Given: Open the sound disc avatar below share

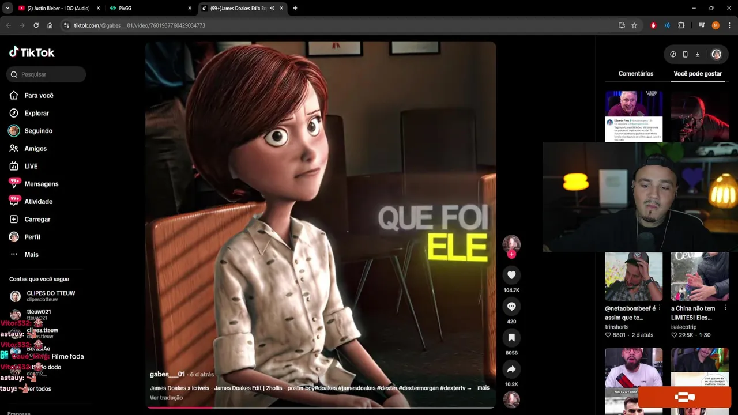Looking at the screenshot, I should pyautogui.click(x=511, y=399).
